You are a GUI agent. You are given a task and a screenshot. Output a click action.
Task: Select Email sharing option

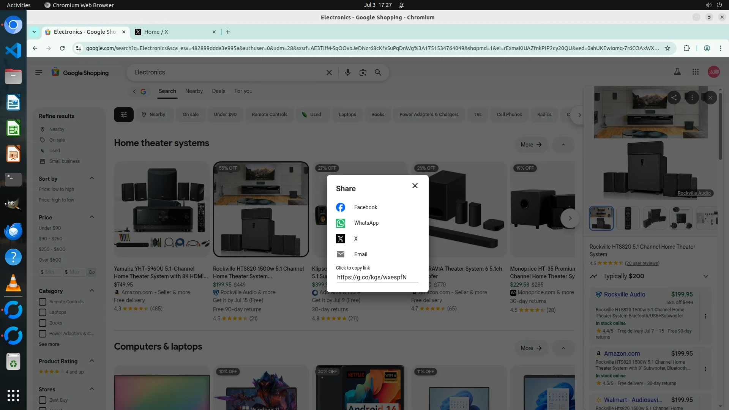click(360, 254)
